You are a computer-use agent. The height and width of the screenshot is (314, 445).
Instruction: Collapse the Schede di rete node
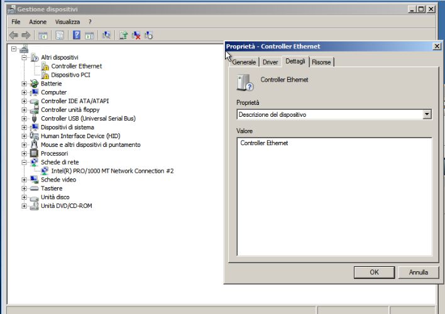25,162
